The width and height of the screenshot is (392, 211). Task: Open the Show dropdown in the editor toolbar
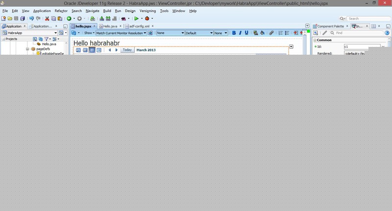89,33
